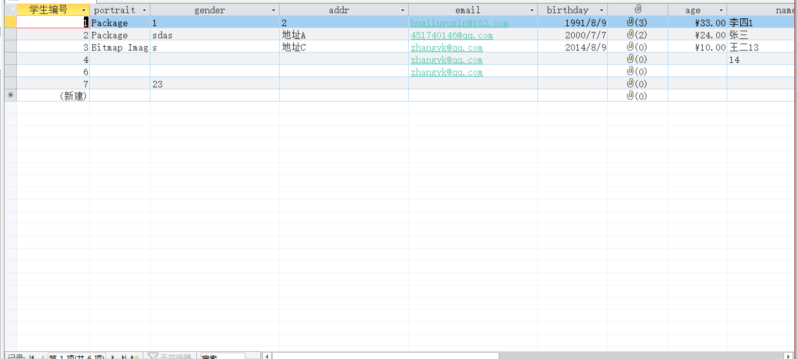Create new blank record button

135,357
